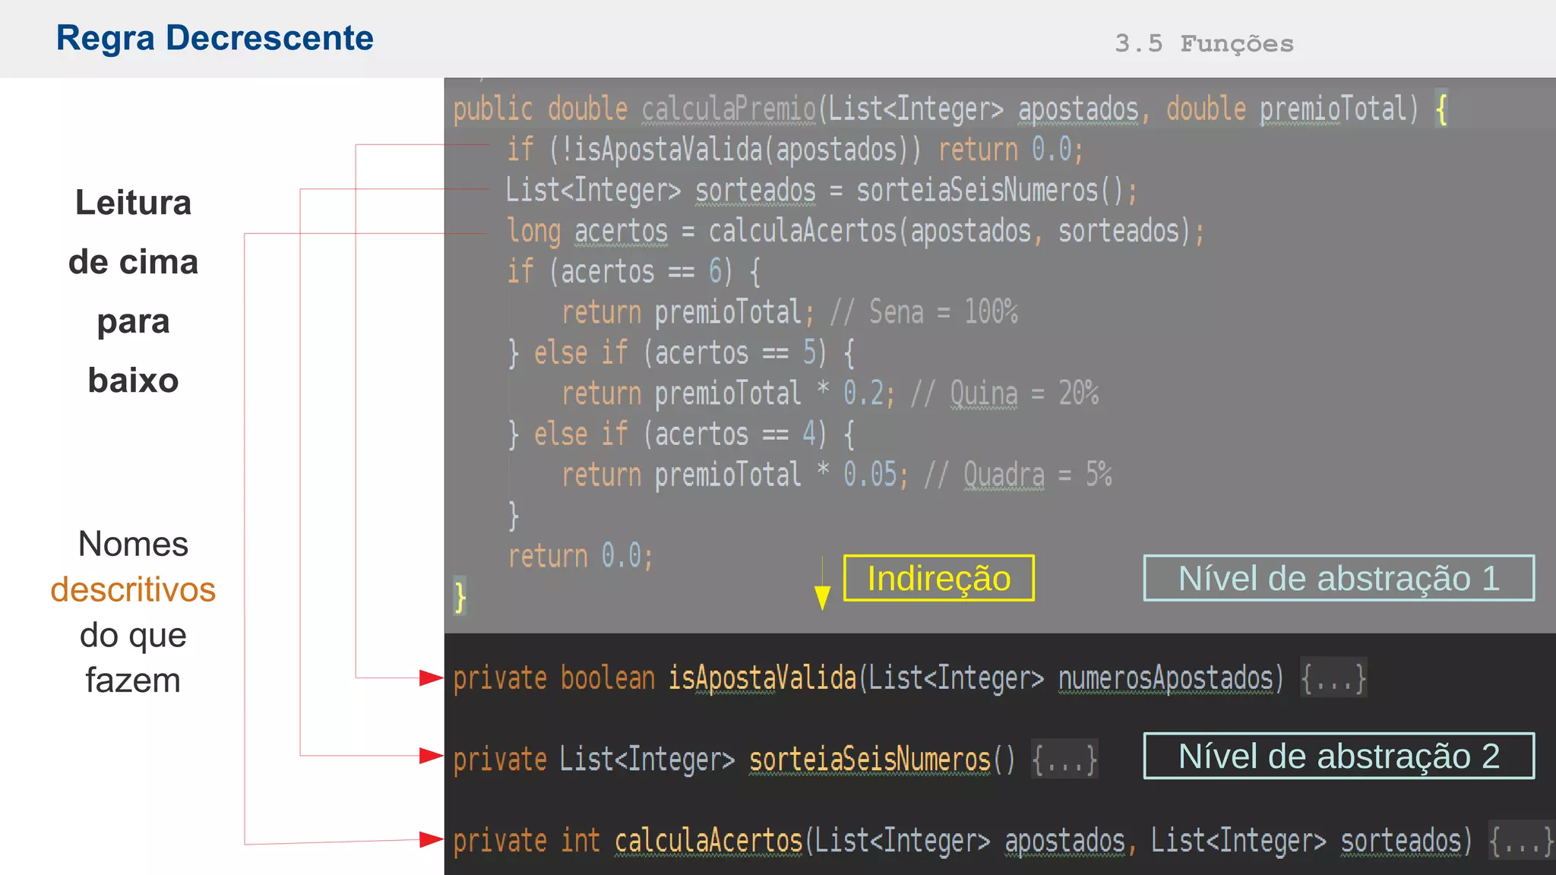Click the Nível de abstração 1 box

[x=1338, y=578]
